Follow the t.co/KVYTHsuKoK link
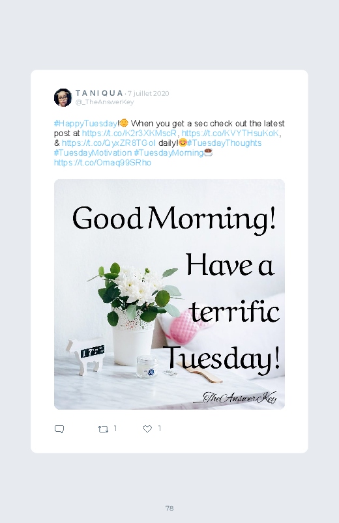Screen dimensions: 339x523 click(x=230, y=134)
